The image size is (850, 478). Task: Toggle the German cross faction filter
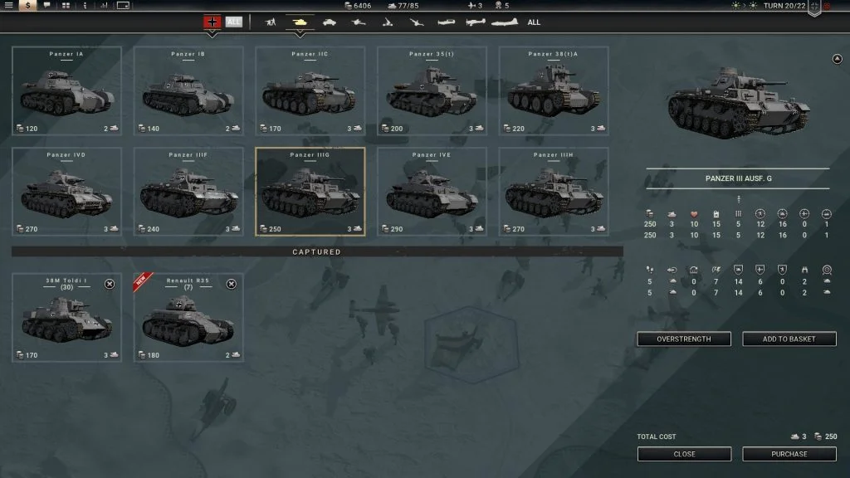point(211,22)
